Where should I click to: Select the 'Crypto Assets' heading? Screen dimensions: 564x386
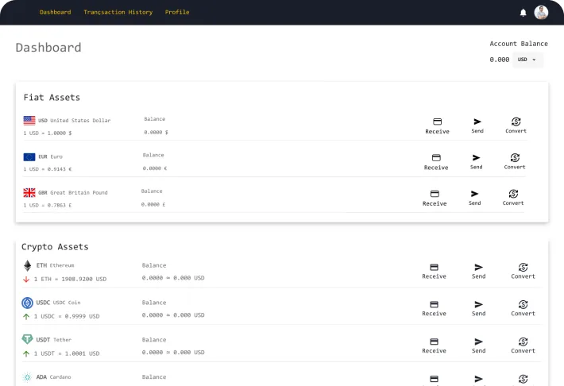55,247
